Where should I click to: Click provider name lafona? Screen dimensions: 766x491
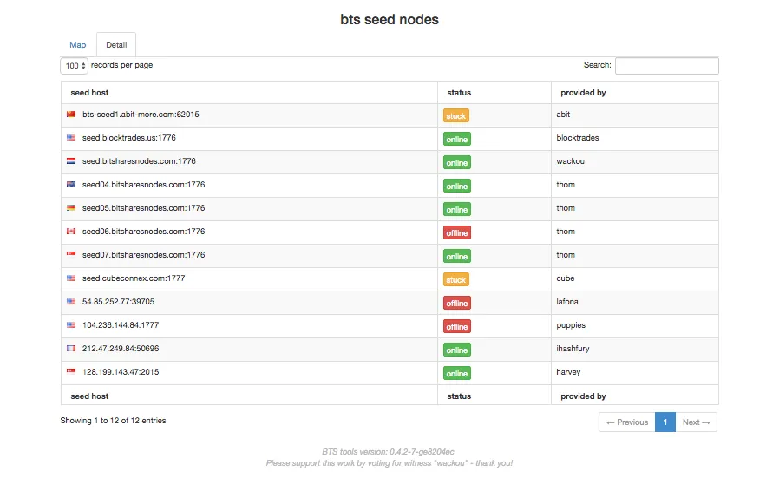click(x=567, y=302)
